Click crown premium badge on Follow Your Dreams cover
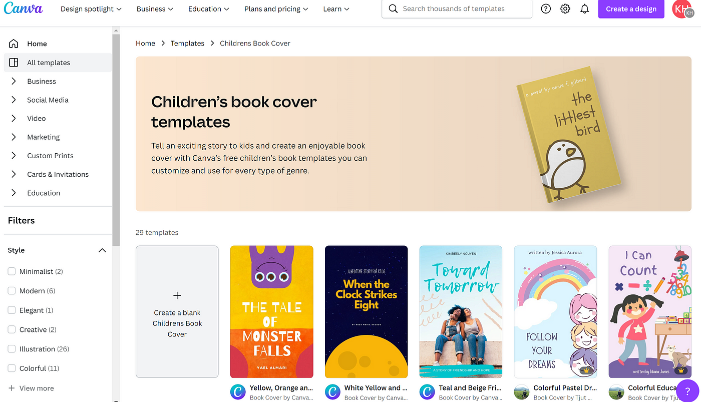 click(585, 370)
